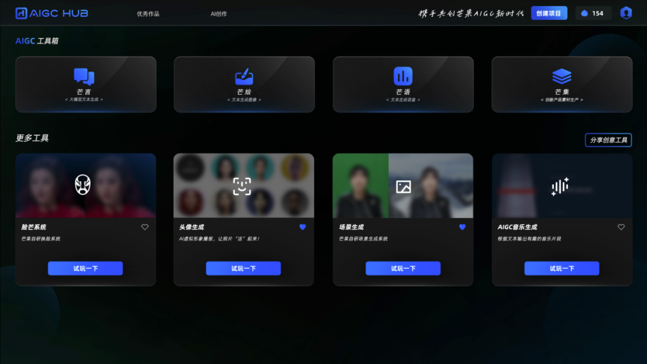647x364 pixels.
Task: Click the picture icon on 场景生成
Action: click(403, 187)
